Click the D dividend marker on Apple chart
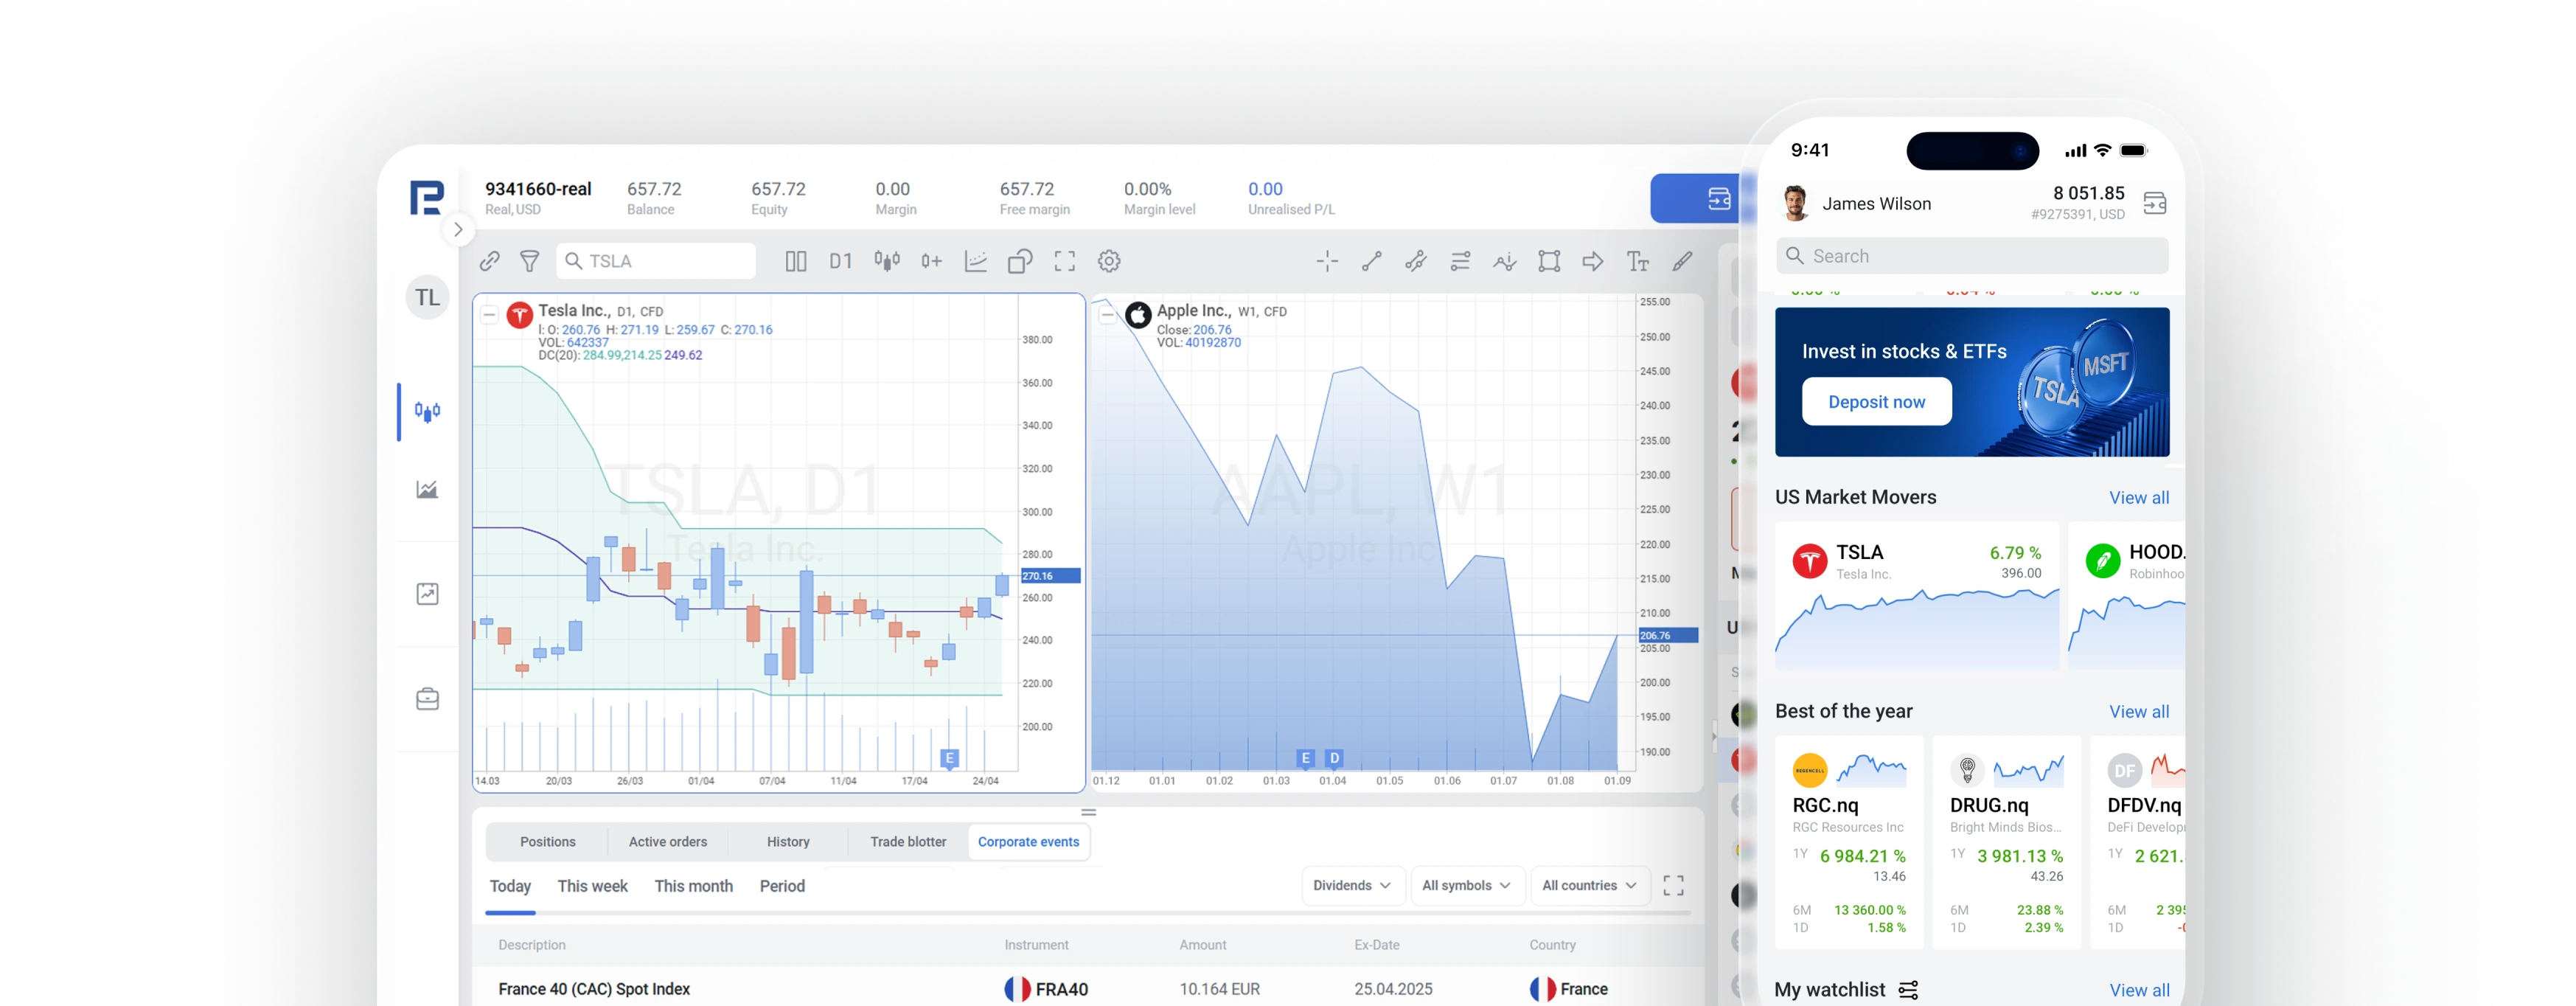Image resolution: width=2576 pixels, height=1006 pixels. click(x=1334, y=758)
